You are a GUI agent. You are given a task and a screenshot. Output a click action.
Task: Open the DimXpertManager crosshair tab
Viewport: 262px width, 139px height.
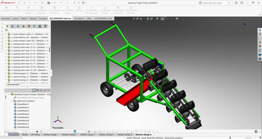point(23,26)
